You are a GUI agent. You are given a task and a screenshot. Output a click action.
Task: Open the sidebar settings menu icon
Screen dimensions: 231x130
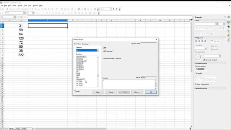point(228,17)
